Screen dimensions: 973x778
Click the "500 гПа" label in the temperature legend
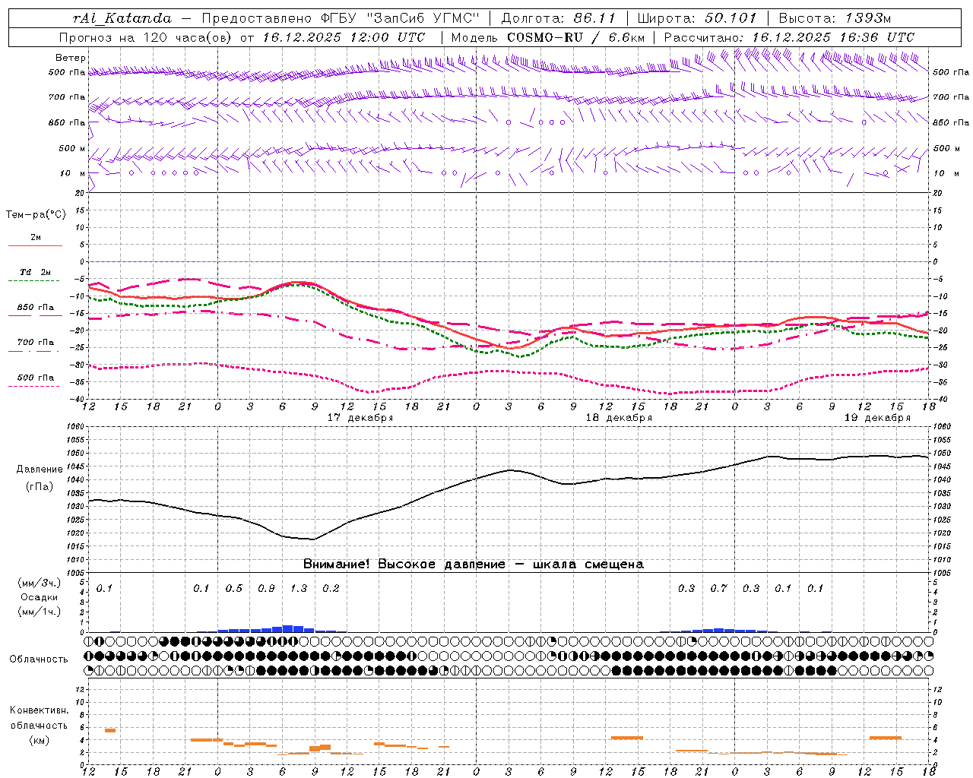click(36, 378)
